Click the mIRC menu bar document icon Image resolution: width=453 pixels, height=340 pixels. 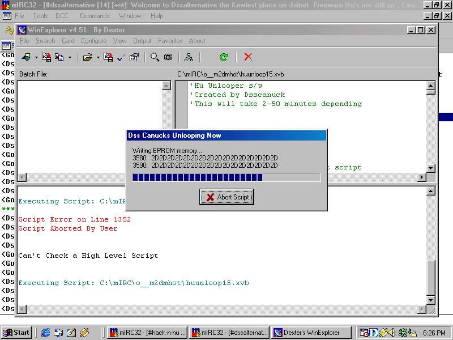(7, 16)
